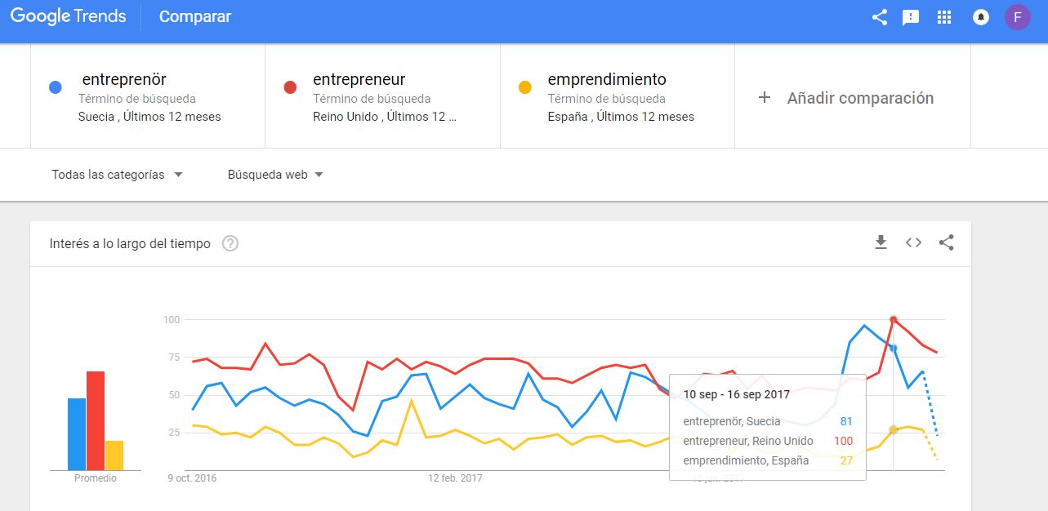Get the embed code for the chart
The height and width of the screenshot is (511, 1048).
[913, 242]
